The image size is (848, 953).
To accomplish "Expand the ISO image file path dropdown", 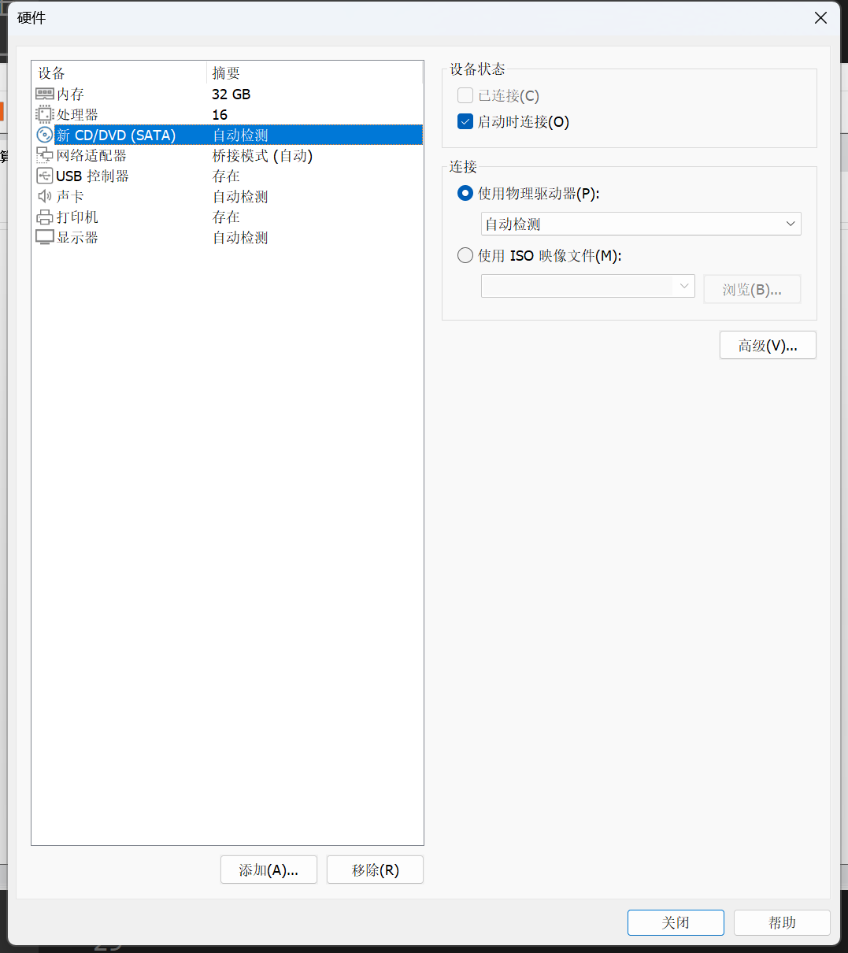I will tap(588, 286).
